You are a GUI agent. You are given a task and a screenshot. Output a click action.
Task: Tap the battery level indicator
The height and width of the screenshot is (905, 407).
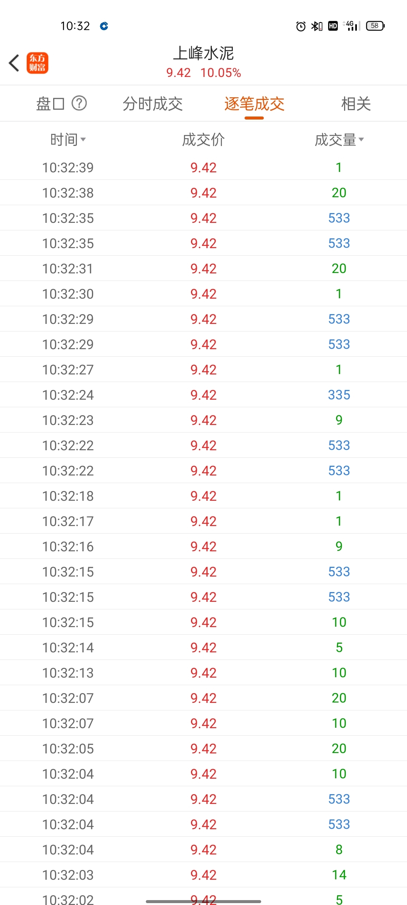(x=375, y=26)
